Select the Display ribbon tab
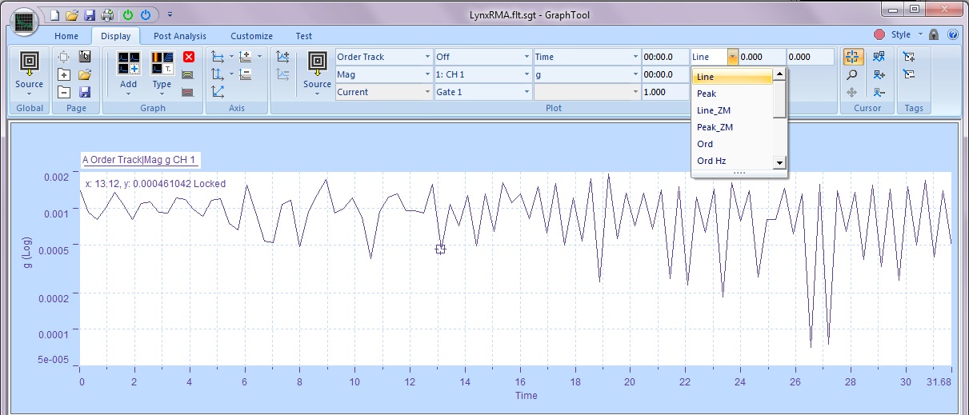The image size is (969, 415). click(116, 36)
